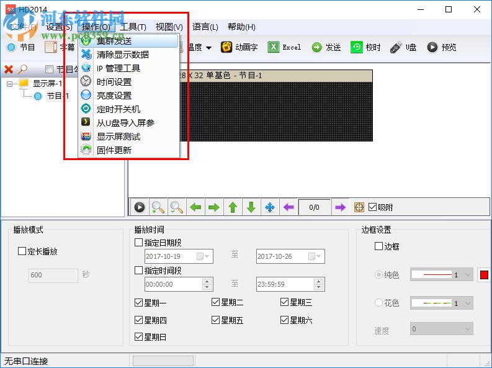The width and height of the screenshot is (492, 368).
Task: Click the 动画字 toolbar icon
Action: click(x=226, y=47)
